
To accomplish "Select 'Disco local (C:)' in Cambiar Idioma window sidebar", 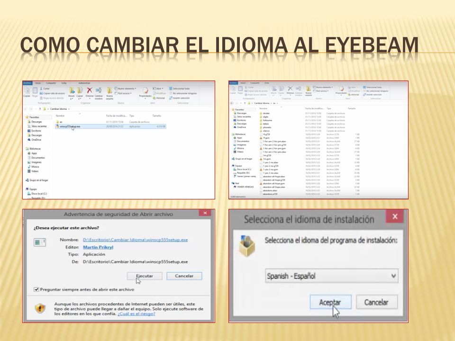I will point(37,193).
